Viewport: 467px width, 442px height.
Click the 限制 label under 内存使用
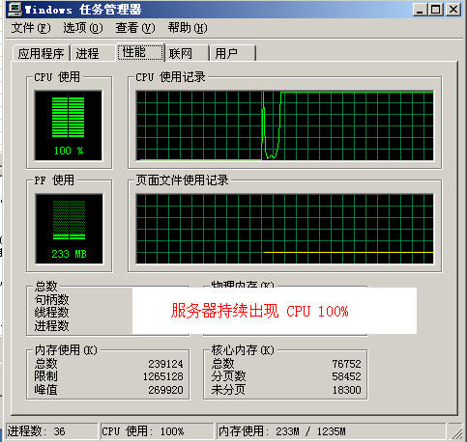(45, 376)
